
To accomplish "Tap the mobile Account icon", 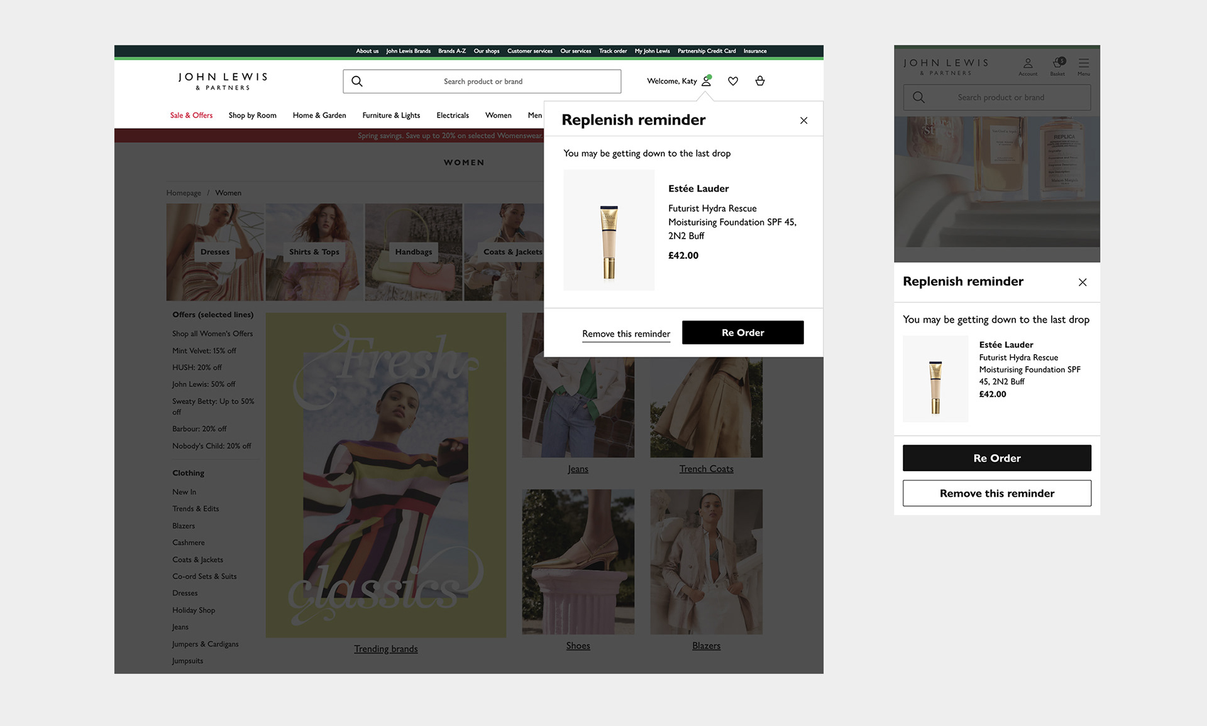I will click(1028, 67).
